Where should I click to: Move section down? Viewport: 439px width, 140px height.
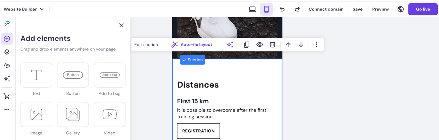(301, 45)
